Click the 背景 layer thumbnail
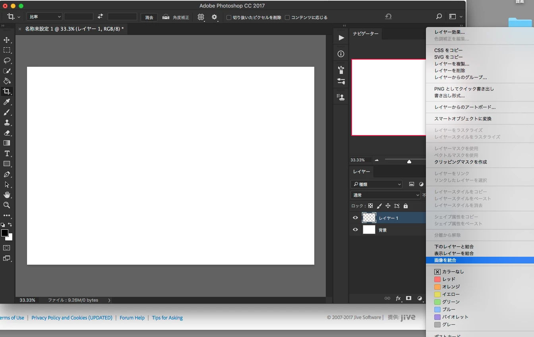 (369, 230)
